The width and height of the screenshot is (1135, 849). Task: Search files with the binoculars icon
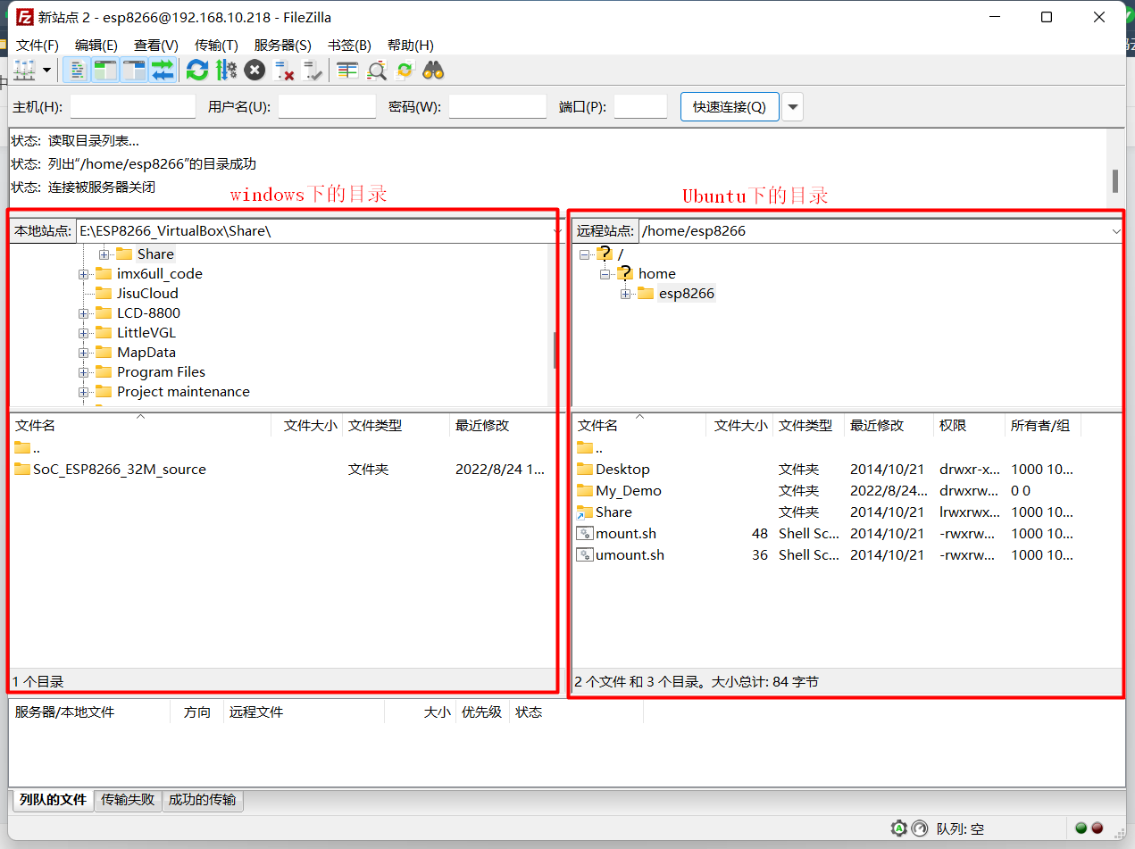pyautogui.click(x=434, y=71)
